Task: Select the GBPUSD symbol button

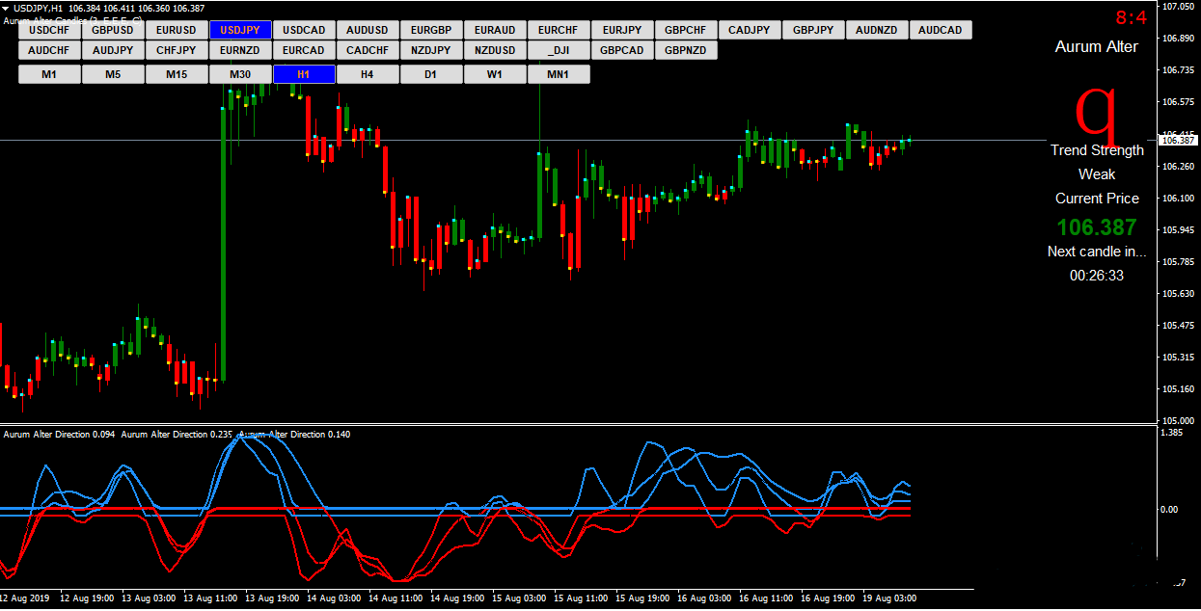Action: coord(113,30)
